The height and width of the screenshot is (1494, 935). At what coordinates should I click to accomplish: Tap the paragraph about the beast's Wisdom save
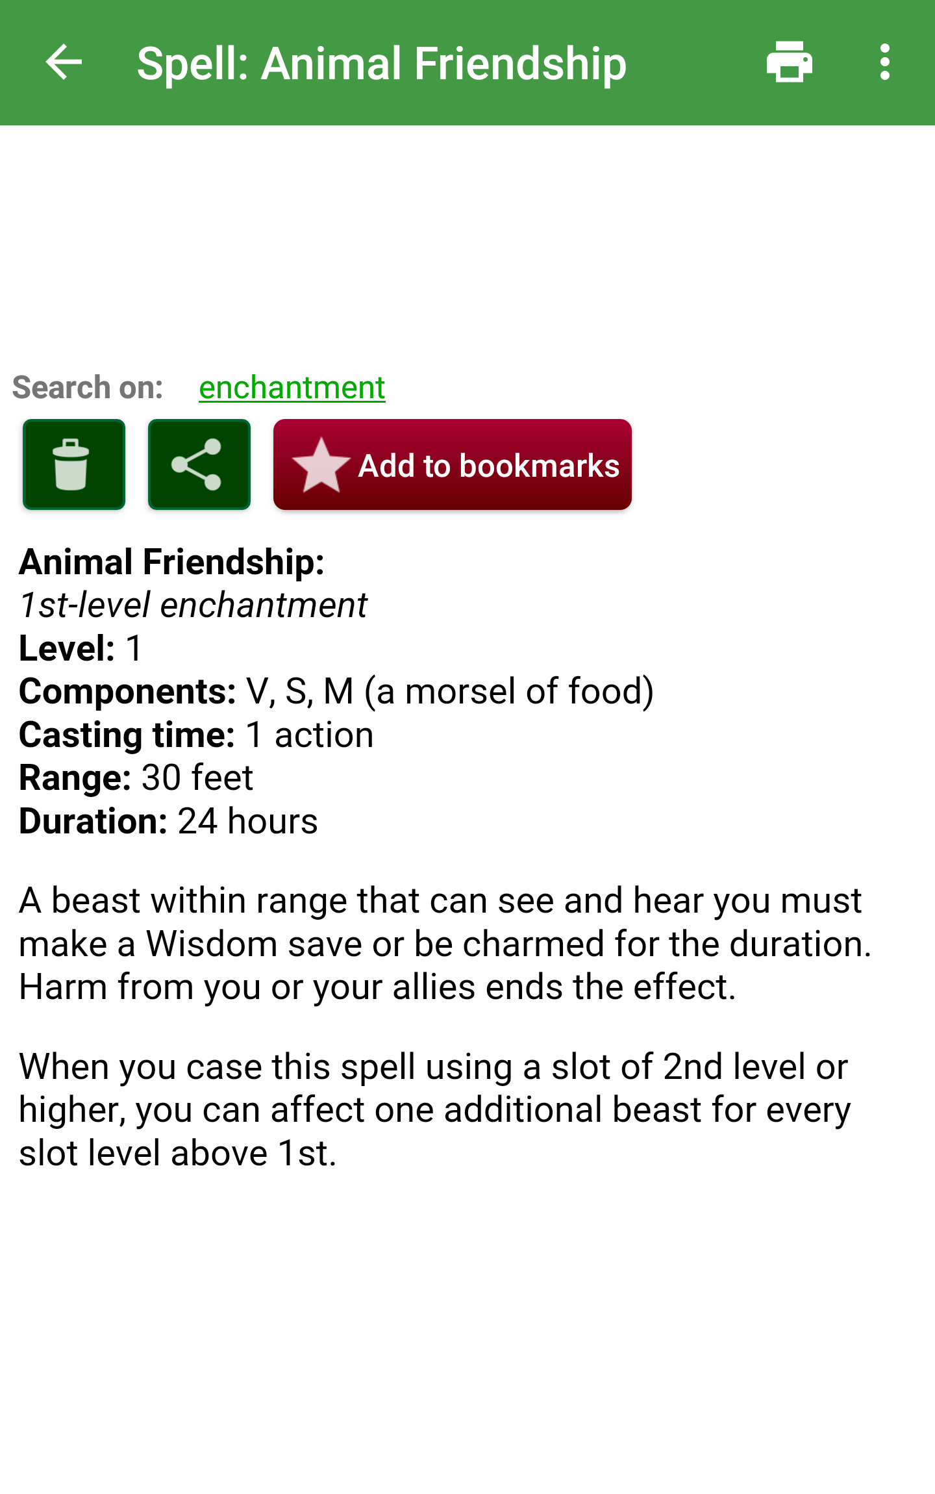pyautogui.click(x=445, y=943)
